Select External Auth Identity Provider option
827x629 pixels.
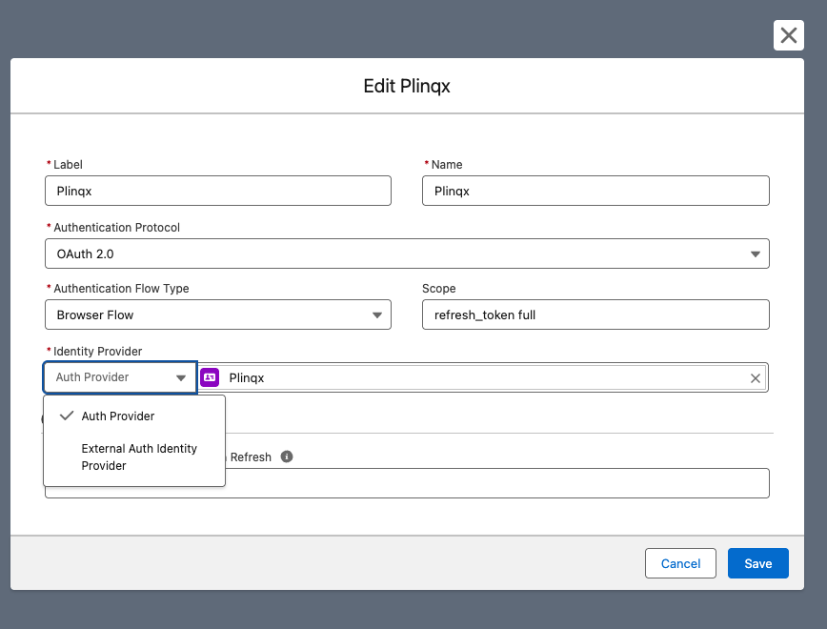[134, 457]
